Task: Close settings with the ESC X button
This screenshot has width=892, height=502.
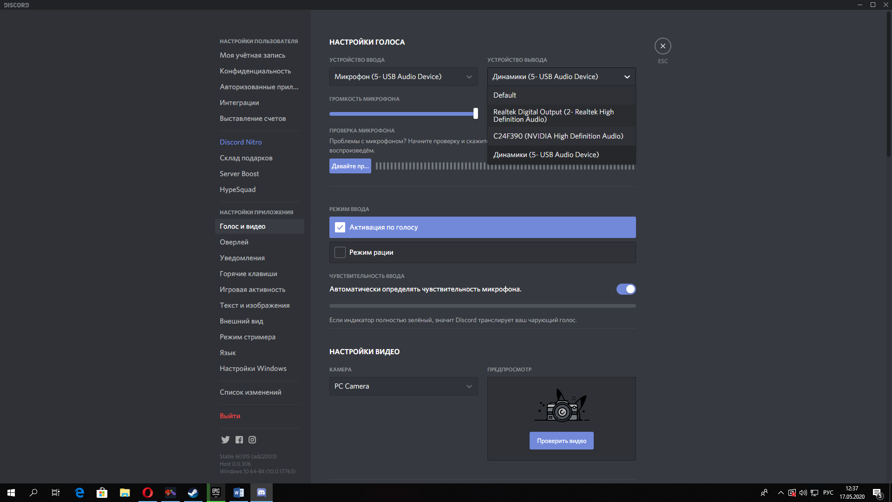Action: [x=662, y=46]
